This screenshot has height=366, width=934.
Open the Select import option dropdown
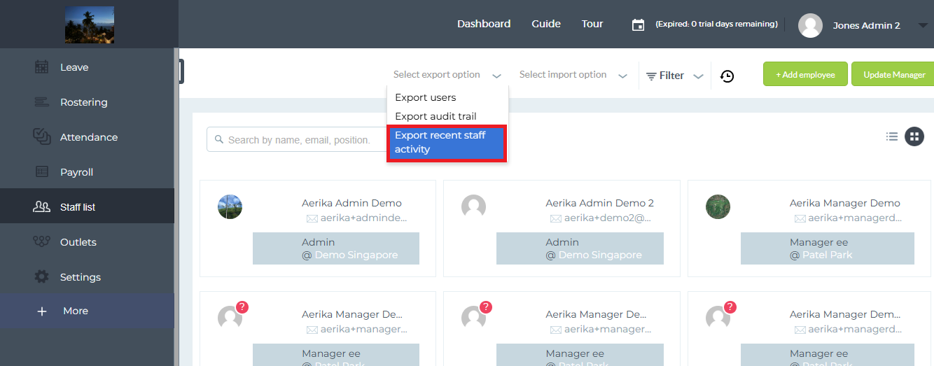[x=573, y=75]
